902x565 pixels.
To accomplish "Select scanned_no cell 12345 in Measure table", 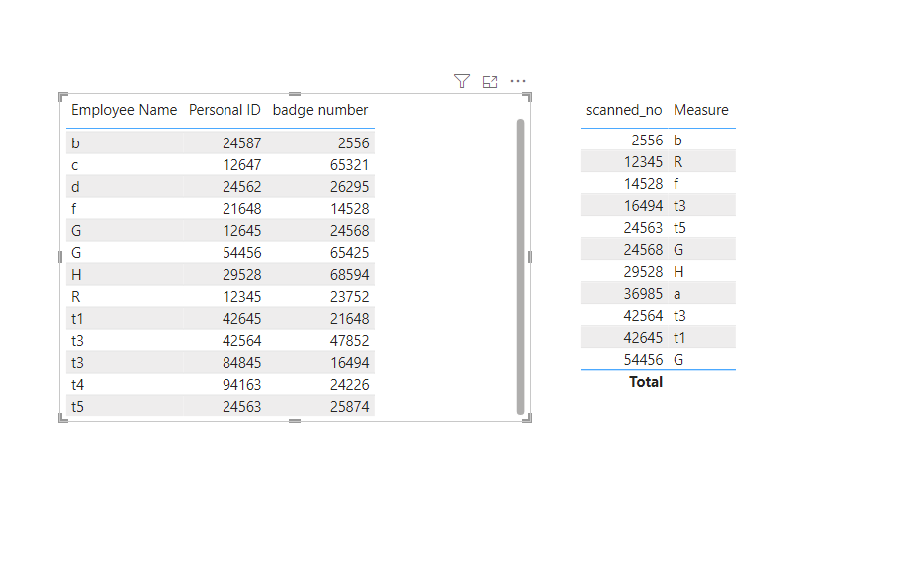I will [x=644, y=162].
